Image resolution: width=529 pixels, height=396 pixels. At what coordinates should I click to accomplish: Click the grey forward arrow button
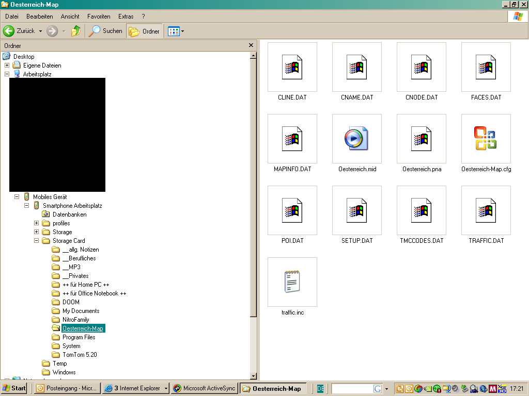[x=52, y=31]
